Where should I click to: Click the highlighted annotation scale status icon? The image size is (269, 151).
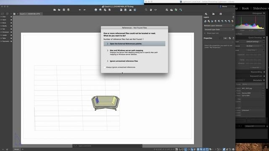point(224,149)
